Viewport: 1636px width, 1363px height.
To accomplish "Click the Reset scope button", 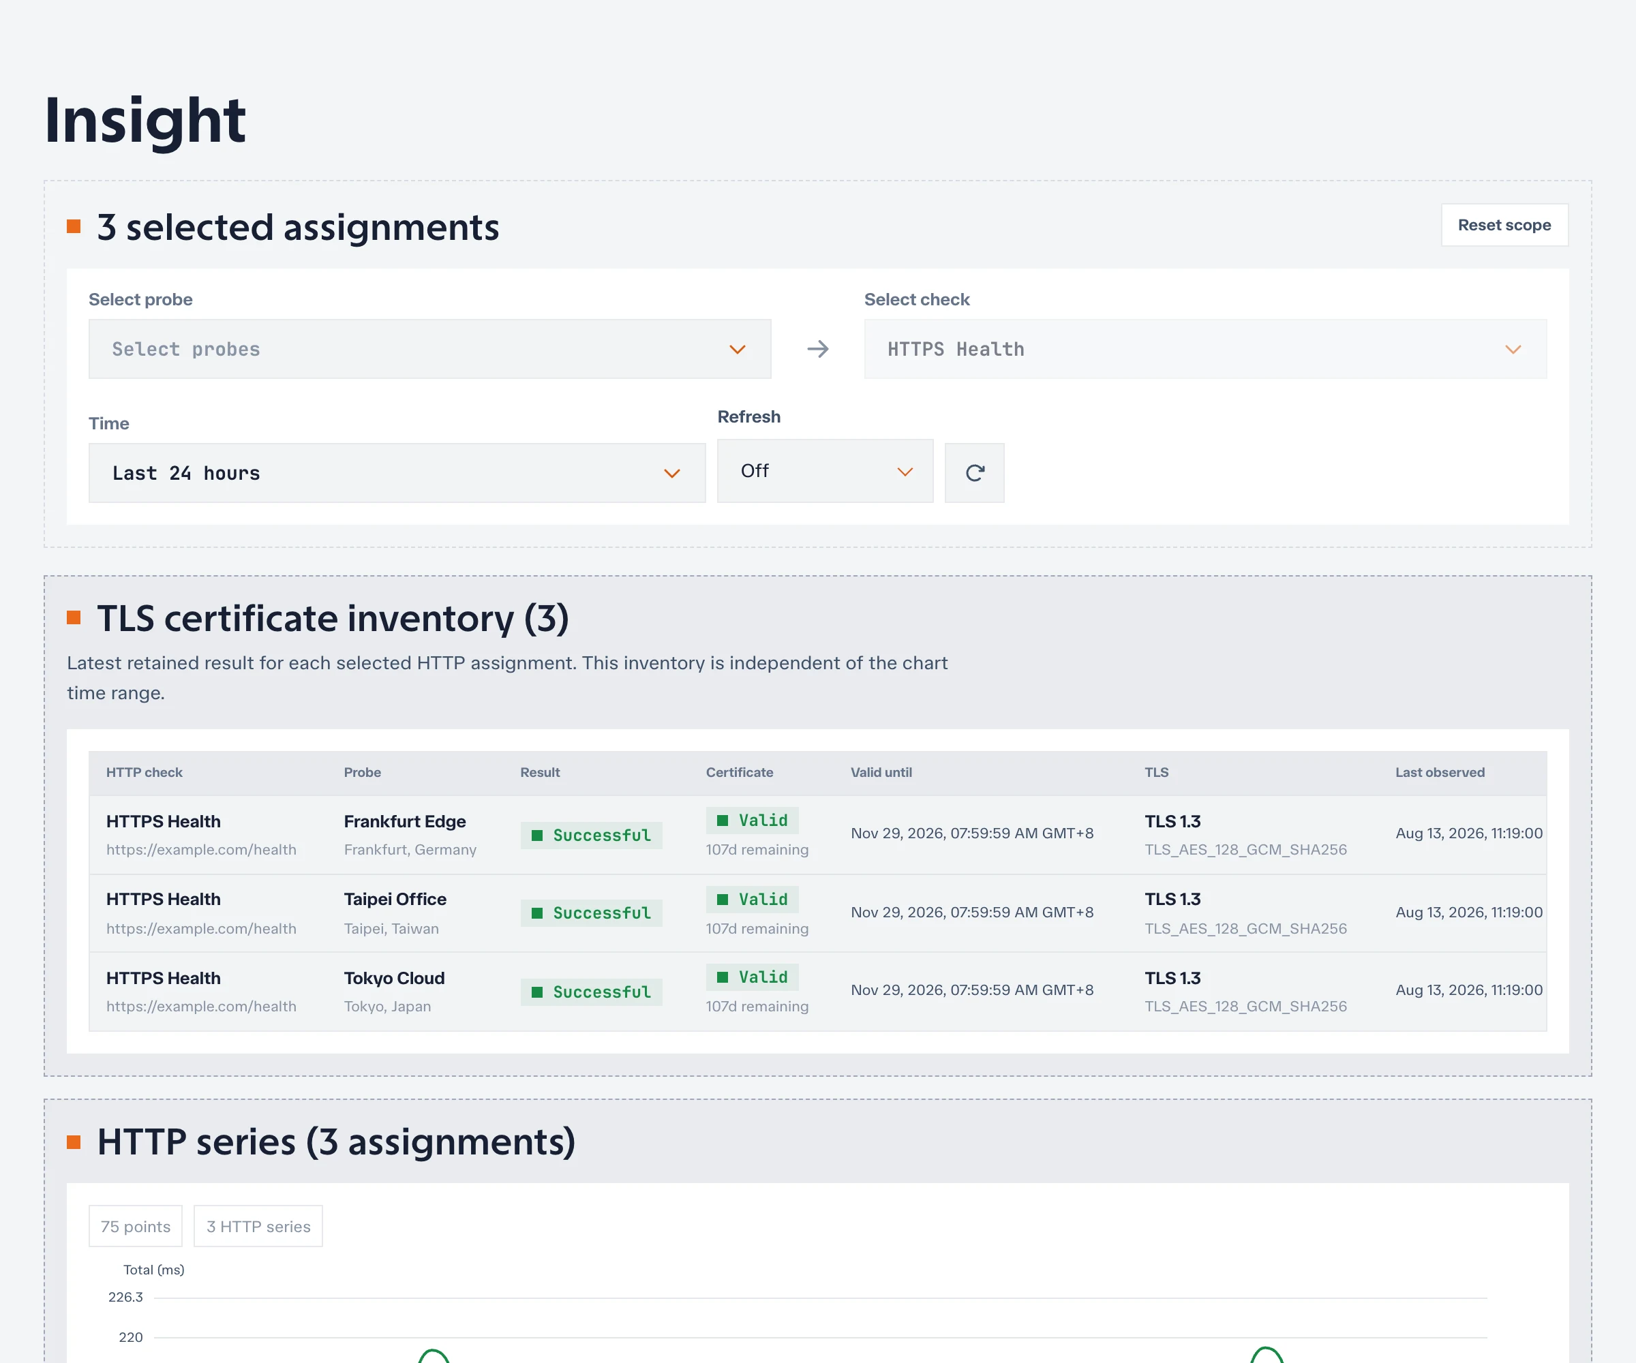I will coord(1504,225).
